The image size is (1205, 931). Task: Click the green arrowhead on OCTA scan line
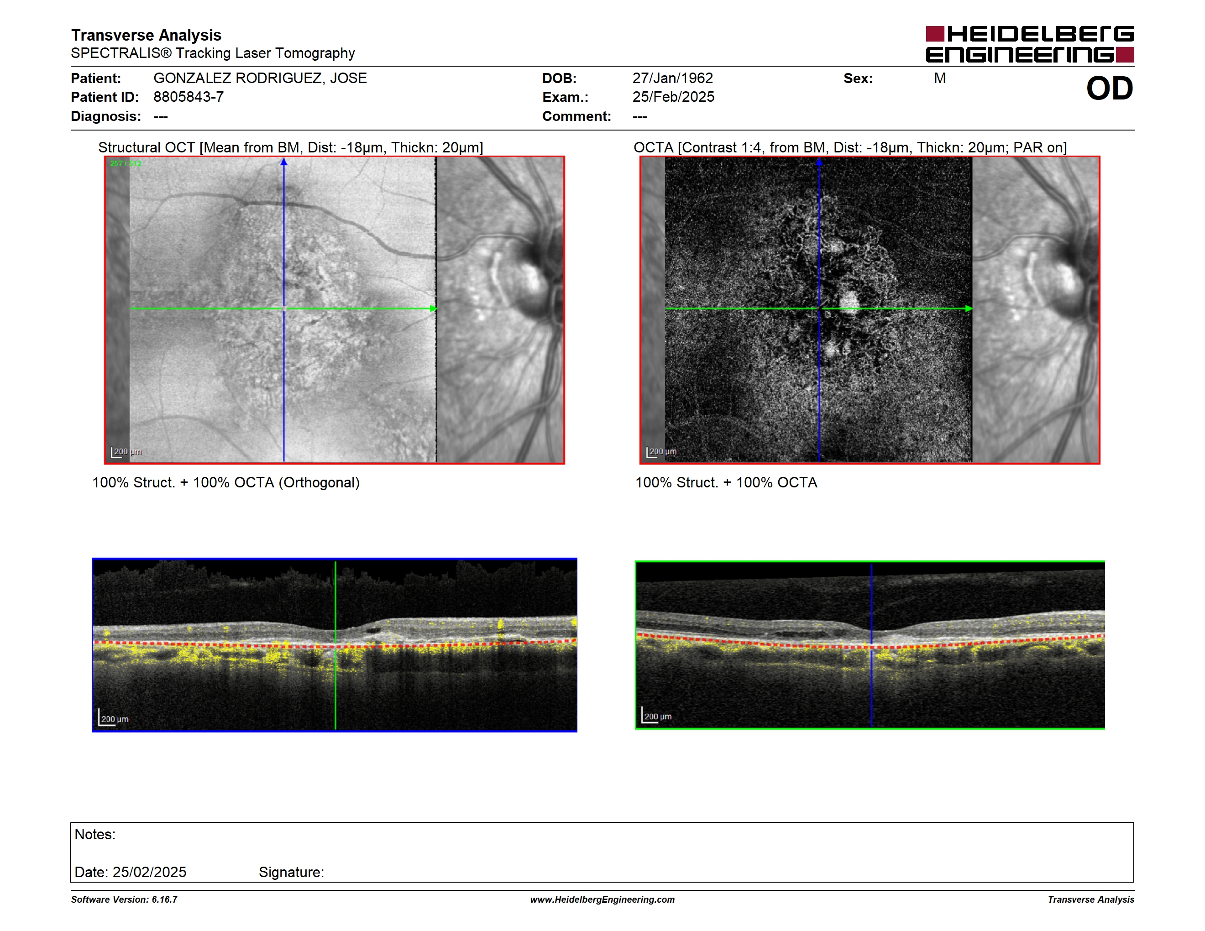point(969,309)
